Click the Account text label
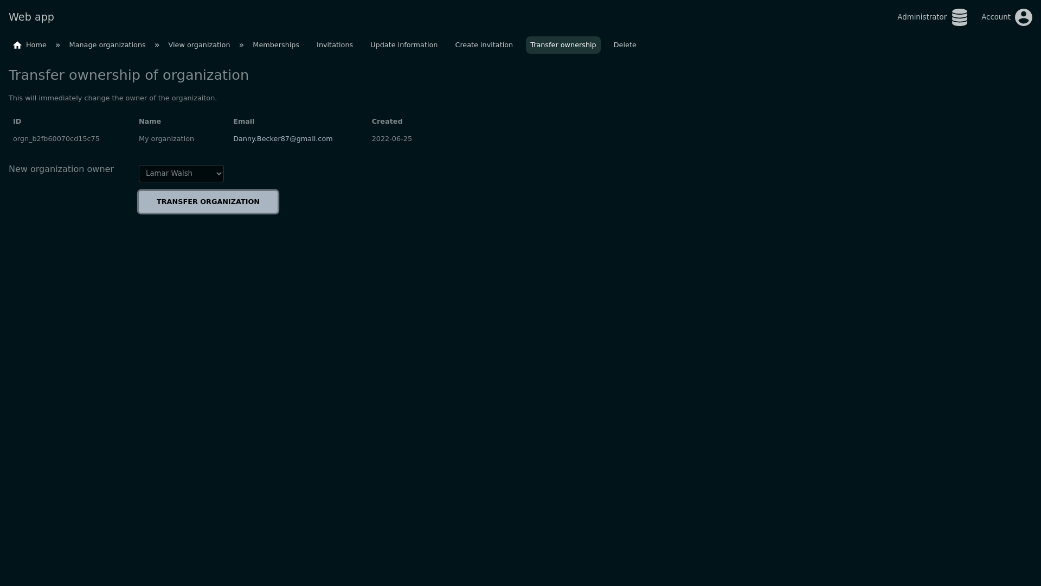Viewport: 1041px width, 586px height. tap(995, 17)
